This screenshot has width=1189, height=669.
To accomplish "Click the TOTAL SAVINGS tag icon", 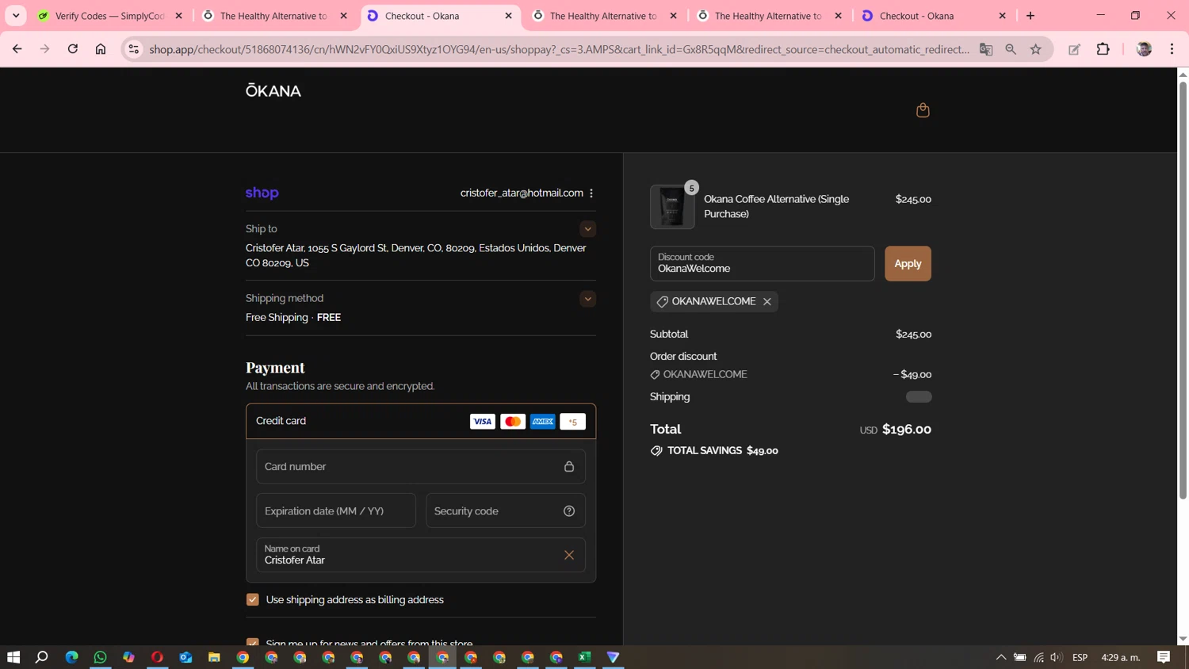I will [x=656, y=451].
